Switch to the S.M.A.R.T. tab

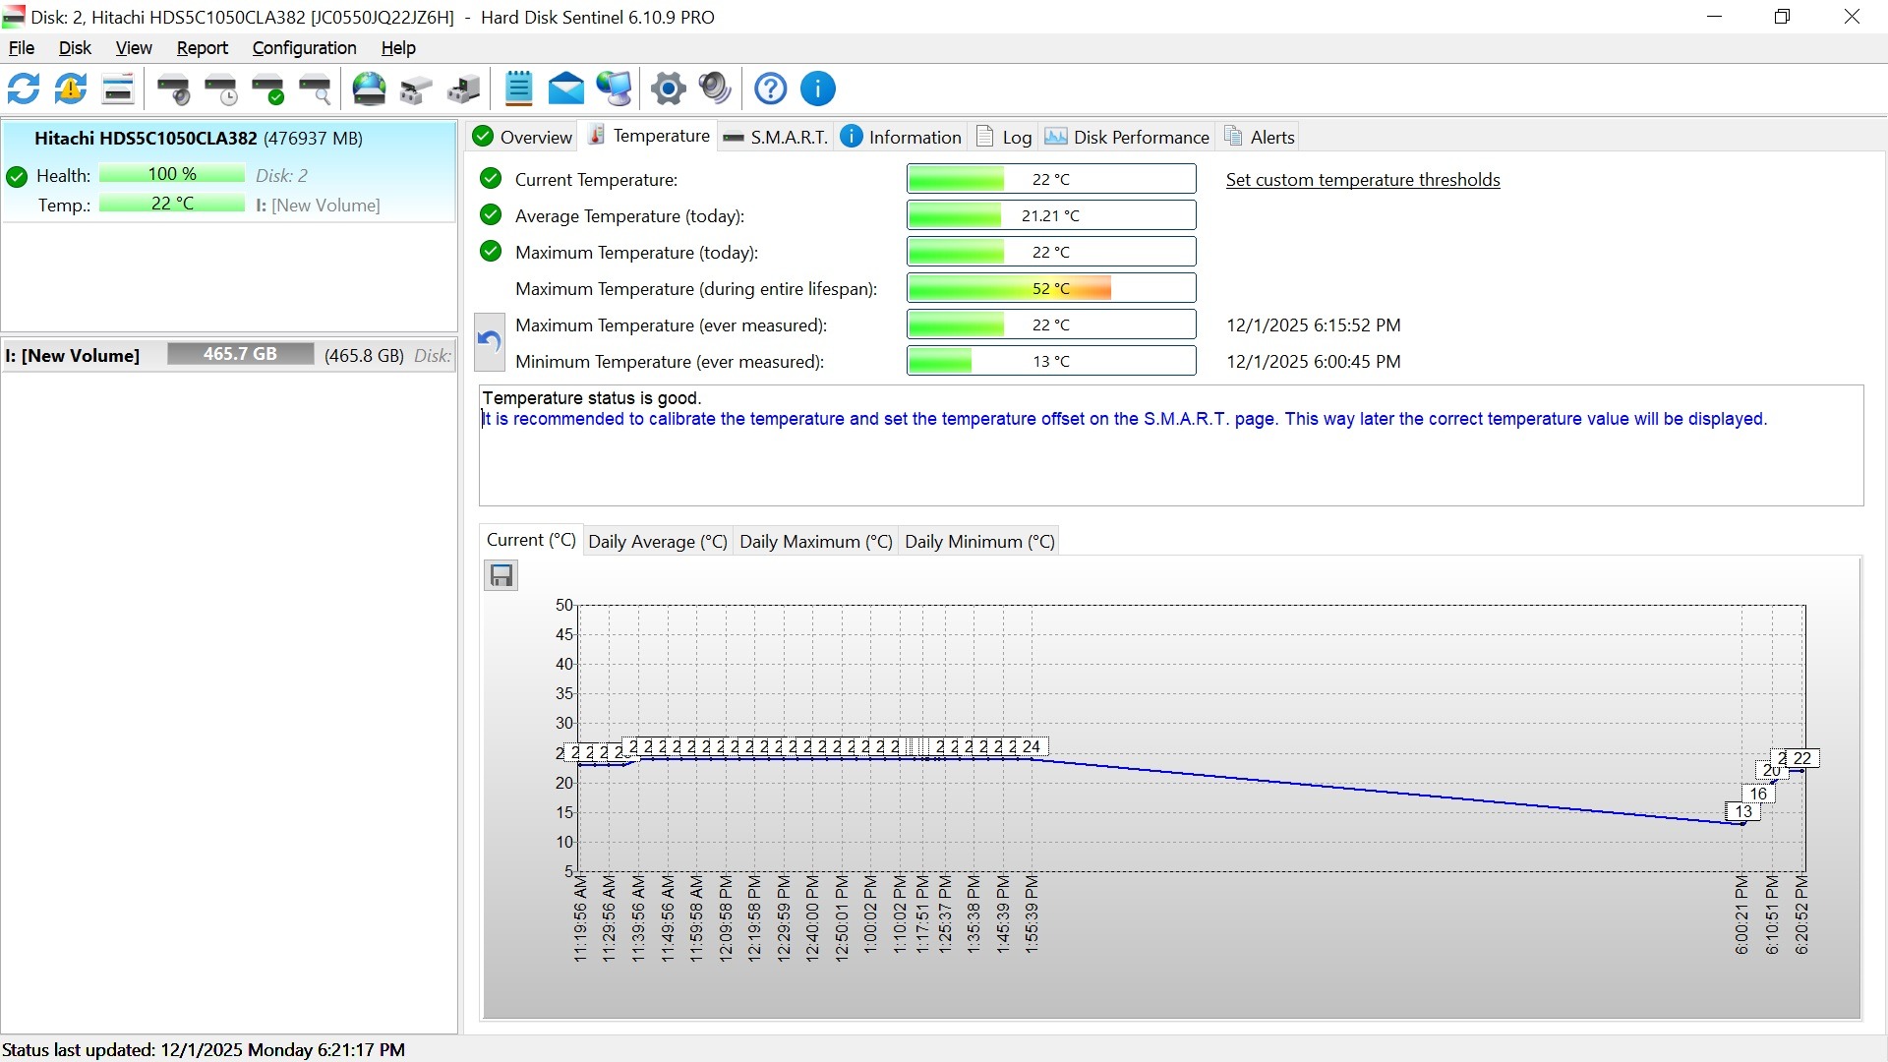776,137
